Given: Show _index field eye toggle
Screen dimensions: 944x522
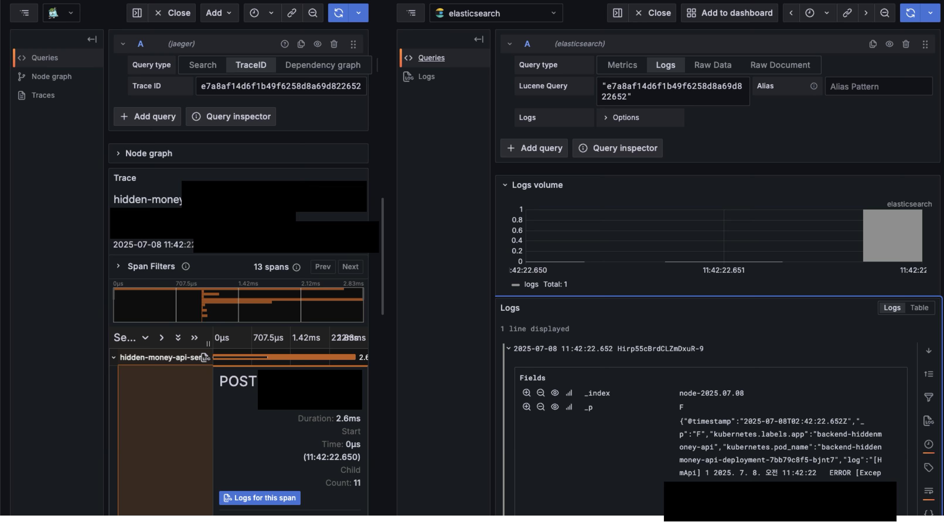Looking at the screenshot, I should coord(554,393).
